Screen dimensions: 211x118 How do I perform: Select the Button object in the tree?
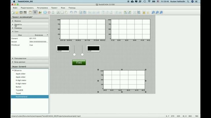[18, 87]
